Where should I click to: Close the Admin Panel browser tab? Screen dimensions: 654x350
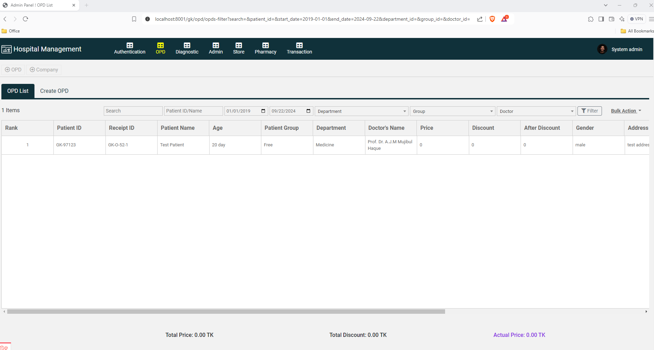74,5
